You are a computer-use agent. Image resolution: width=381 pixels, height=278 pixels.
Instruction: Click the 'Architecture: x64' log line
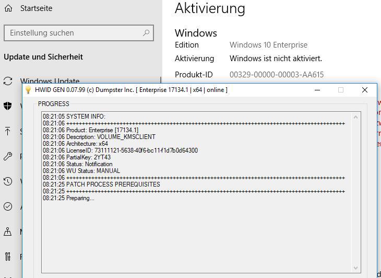tap(75, 144)
